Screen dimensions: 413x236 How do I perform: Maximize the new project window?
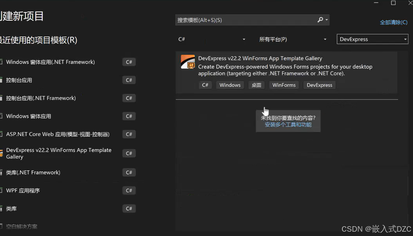point(393,3)
